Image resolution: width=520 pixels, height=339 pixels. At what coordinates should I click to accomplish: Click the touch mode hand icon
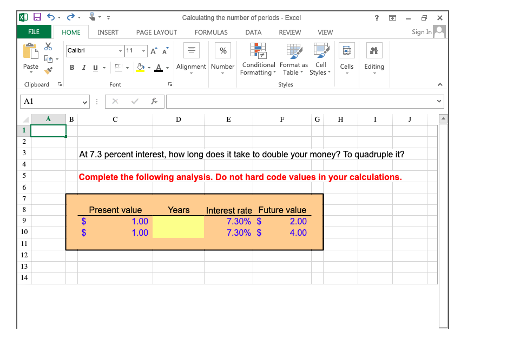click(92, 17)
